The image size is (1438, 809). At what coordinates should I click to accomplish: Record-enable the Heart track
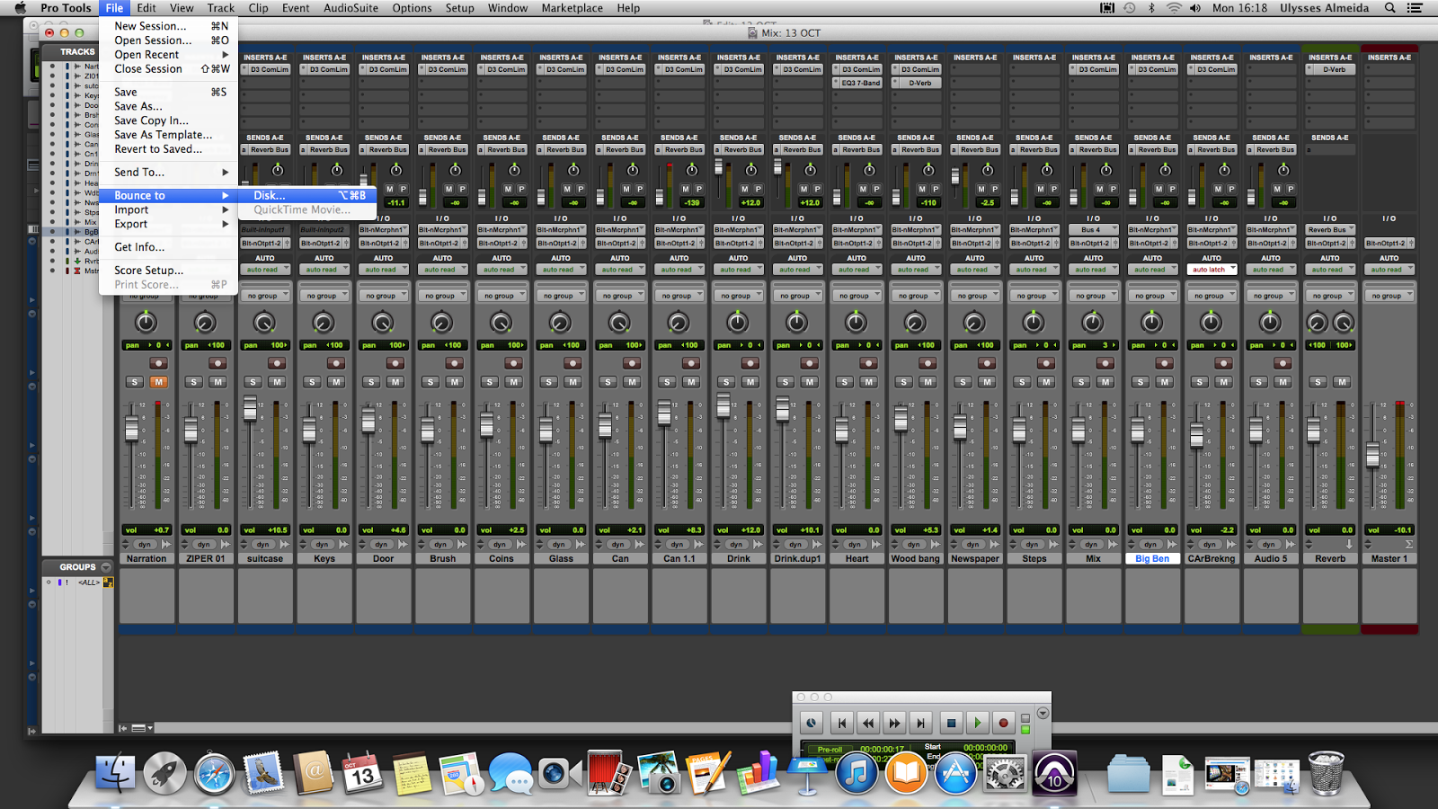(868, 363)
